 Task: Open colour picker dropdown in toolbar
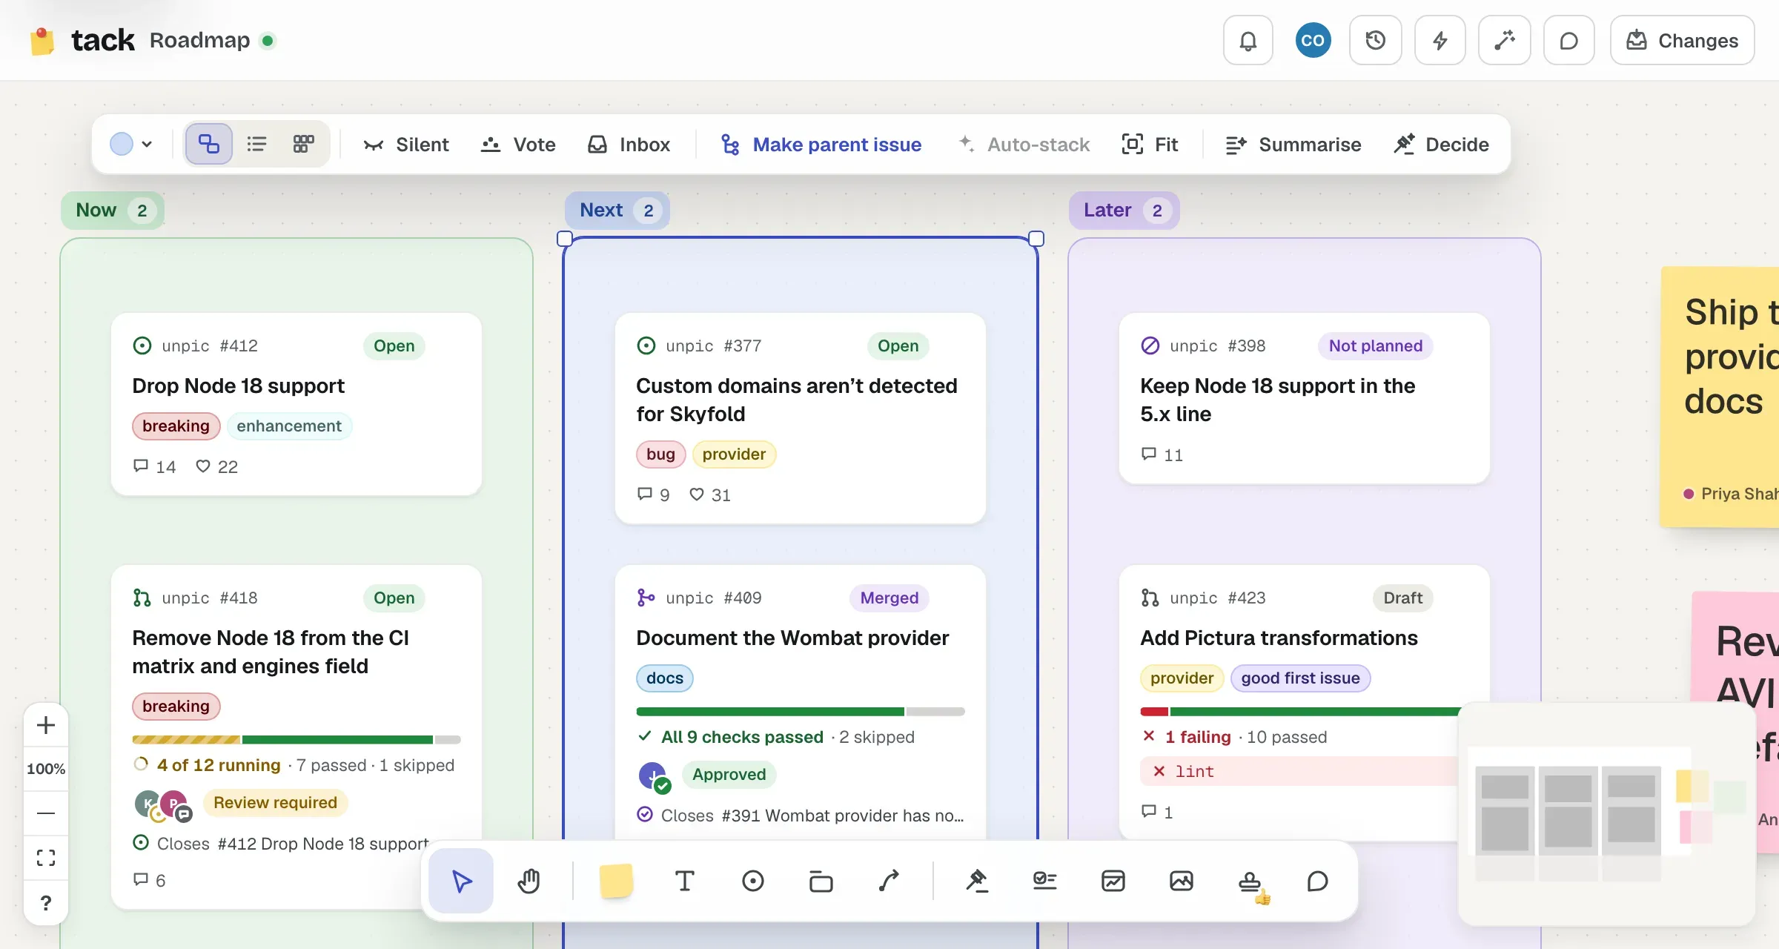pyautogui.click(x=131, y=144)
